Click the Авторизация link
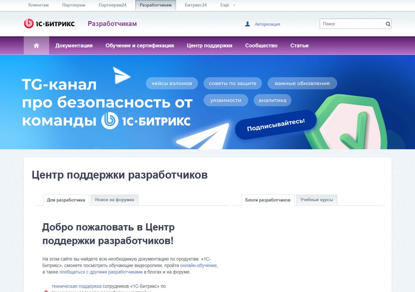Viewport: 415px width, 292px height. tap(267, 24)
